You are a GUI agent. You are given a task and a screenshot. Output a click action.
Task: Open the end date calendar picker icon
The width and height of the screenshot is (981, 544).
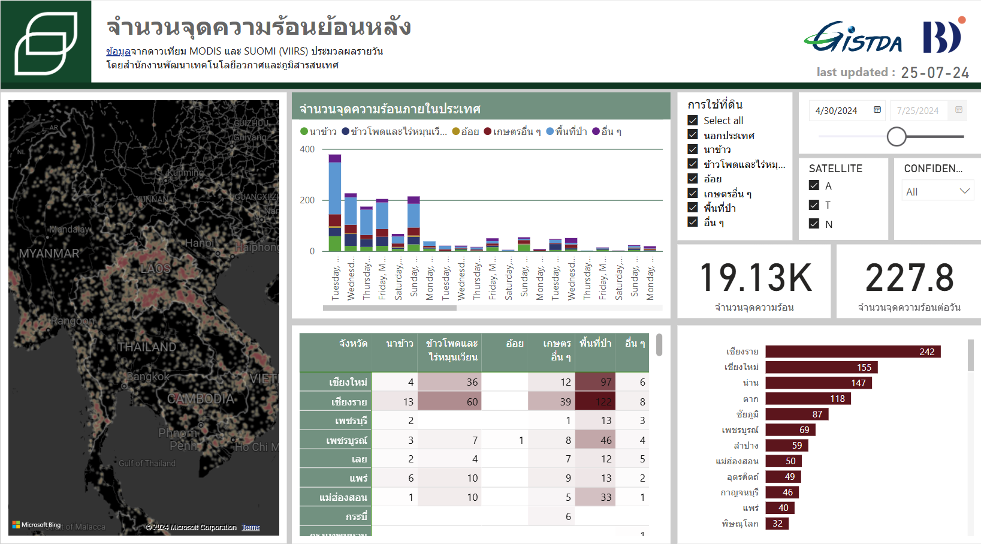(959, 110)
